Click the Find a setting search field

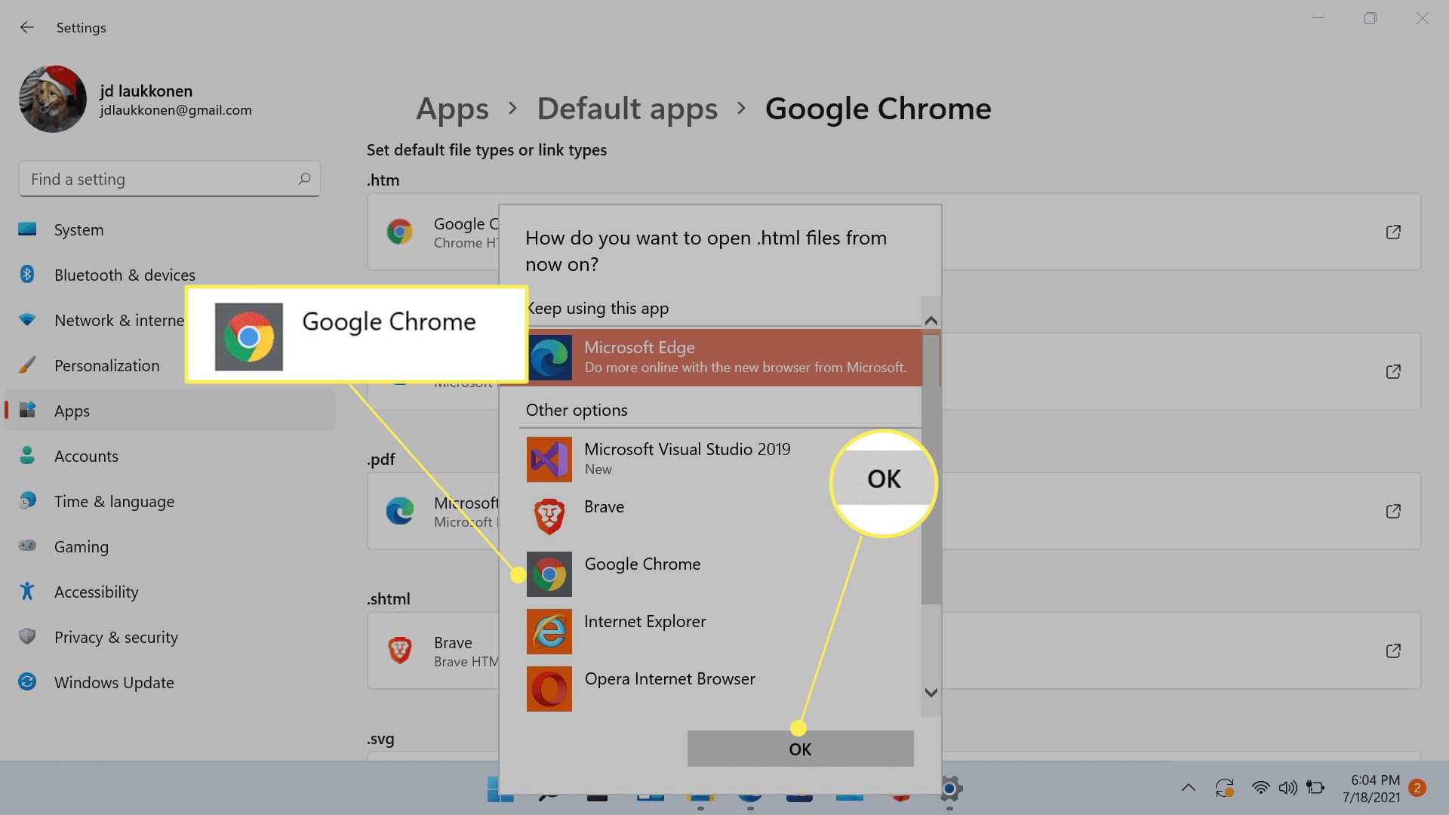click(x=169, y=179)
